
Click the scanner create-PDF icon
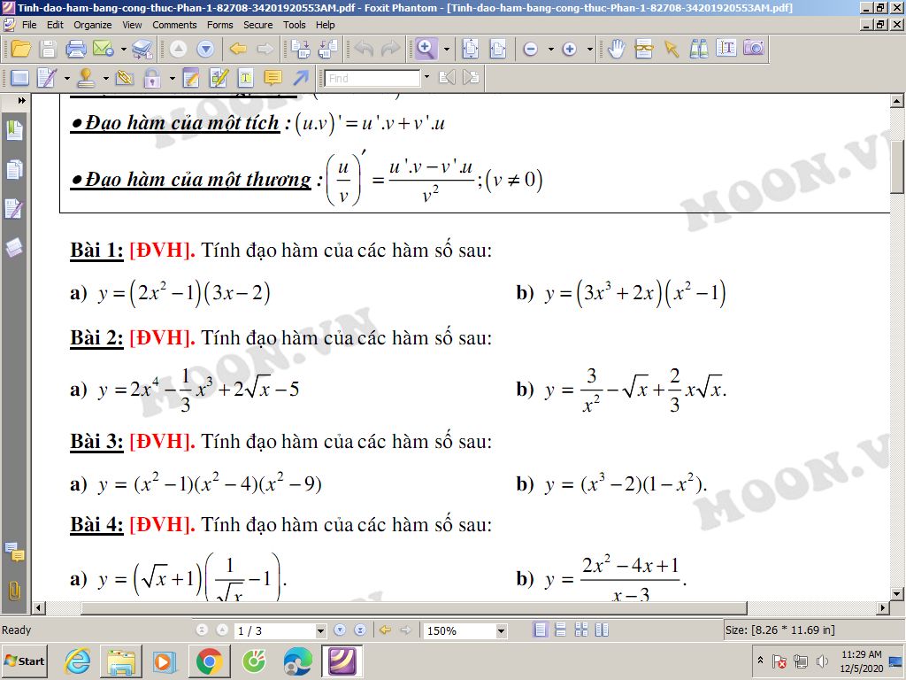coord(142,50)
